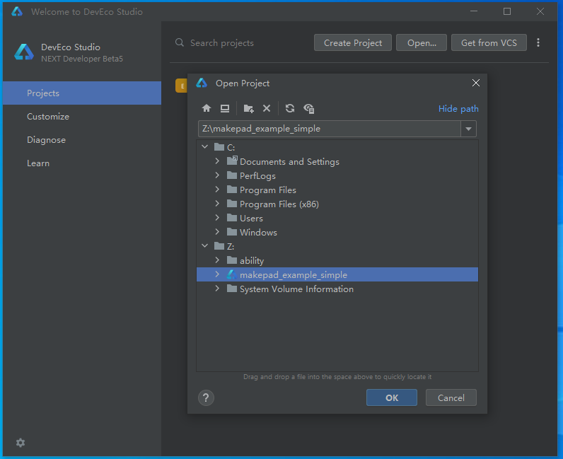Click the Hide path link
563x459 pixels.
point(458,108)
